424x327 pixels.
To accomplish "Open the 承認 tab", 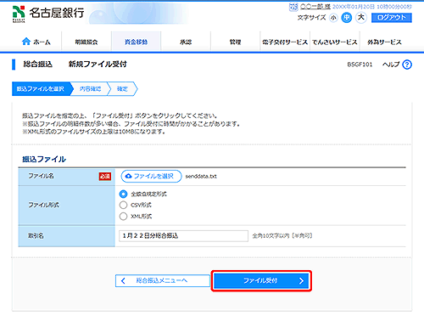I will 186,42.
